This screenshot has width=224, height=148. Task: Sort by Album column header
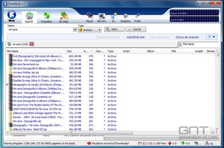click(x=158, y=51)
